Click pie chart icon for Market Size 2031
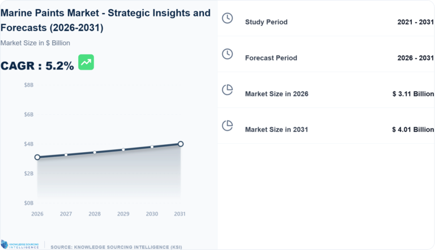Viewport: 435px width, 250px height. (x=227, y=126)
